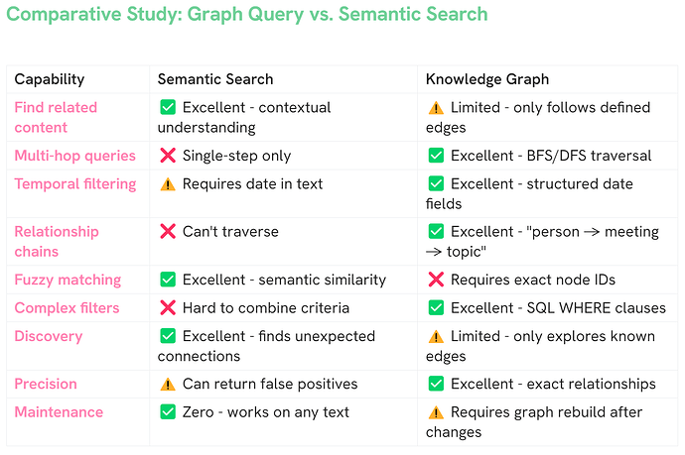
Task: Click the red cross beside "Hard to combine criteria"
Action: [x=168, y=308]
